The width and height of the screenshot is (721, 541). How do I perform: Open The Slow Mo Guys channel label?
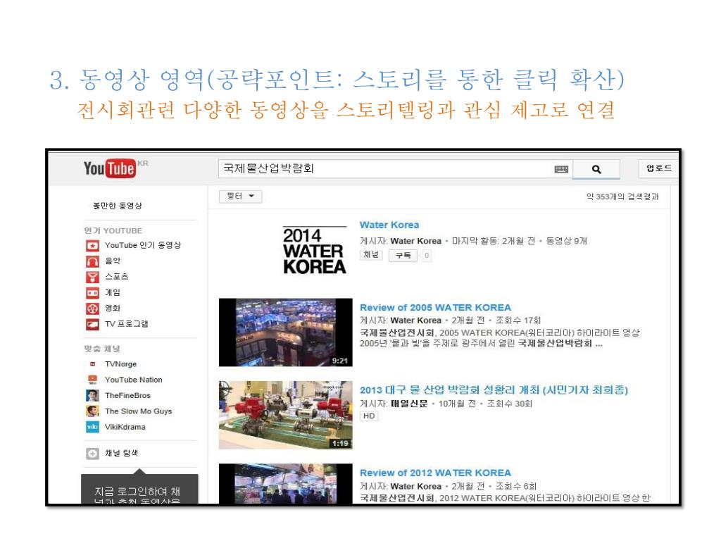pyautogui.click(x=139, y=411)
